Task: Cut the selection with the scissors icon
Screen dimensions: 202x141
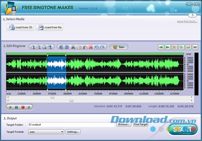Action: click(x=73, y=47)
